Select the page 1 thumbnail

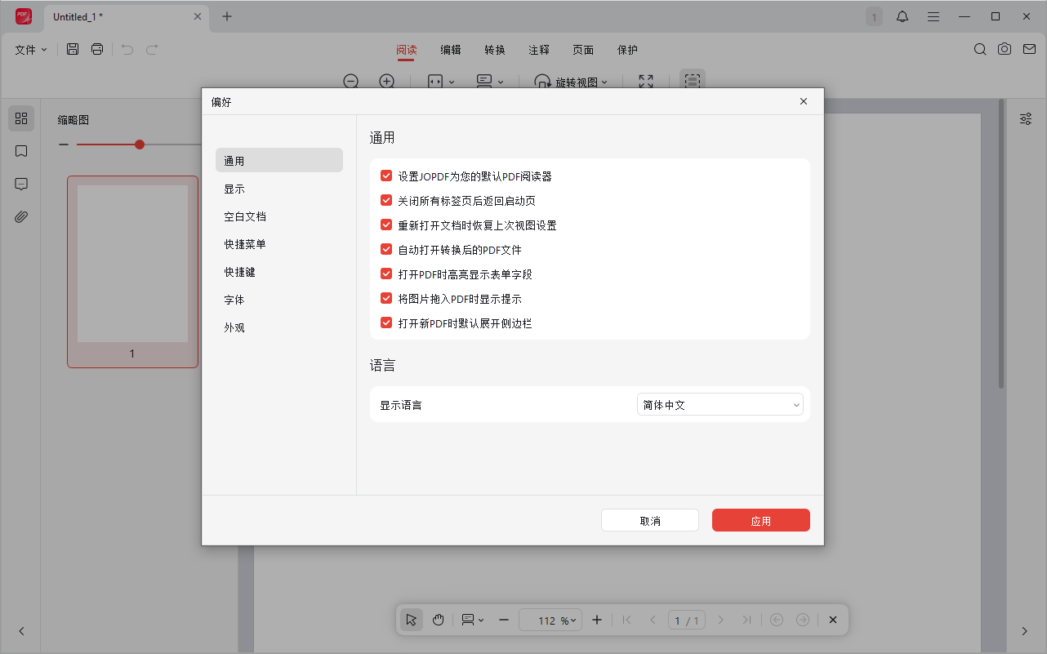pos(132,272)
